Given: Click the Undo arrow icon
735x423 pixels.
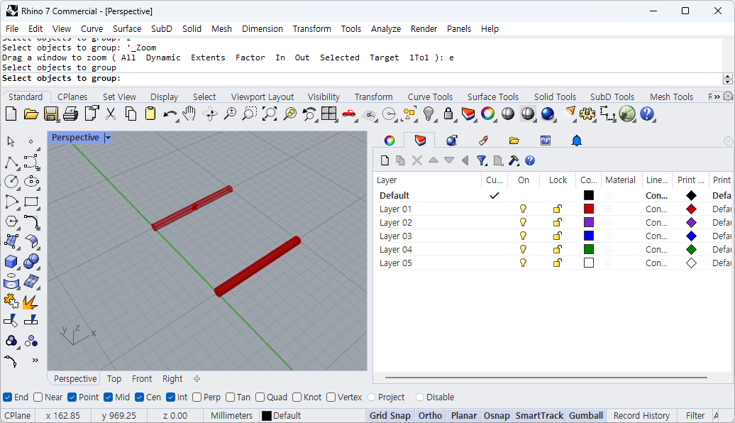Looking at the screenshot, I should pos(170,114).
